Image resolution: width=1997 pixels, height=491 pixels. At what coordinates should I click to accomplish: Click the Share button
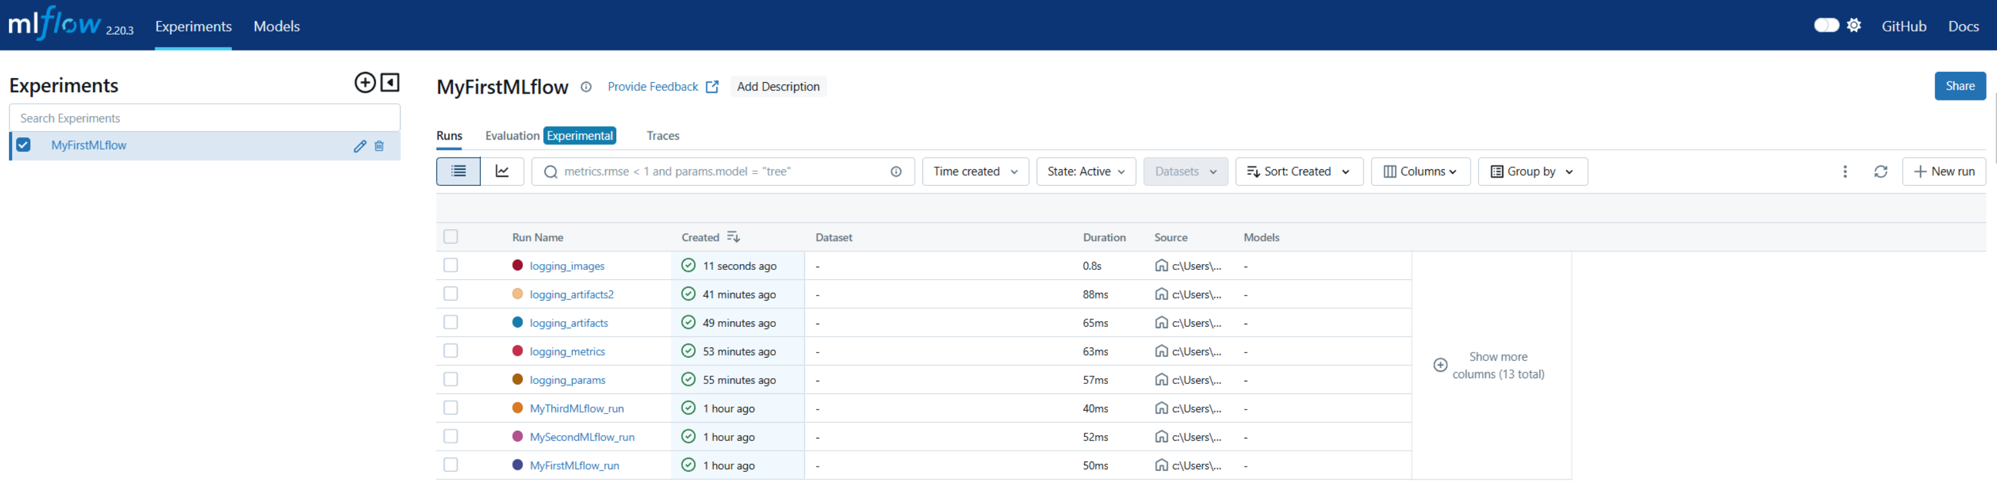[x=1960, y=86]
